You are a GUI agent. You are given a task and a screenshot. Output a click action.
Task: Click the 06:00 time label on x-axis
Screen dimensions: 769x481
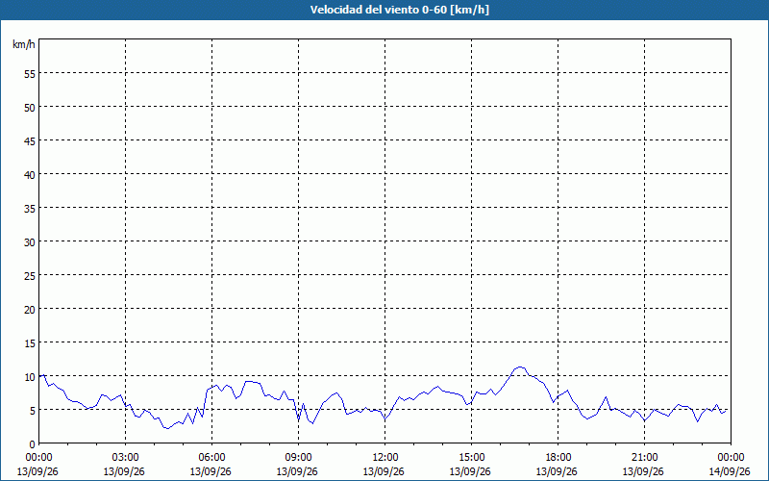tap(211, 458)
